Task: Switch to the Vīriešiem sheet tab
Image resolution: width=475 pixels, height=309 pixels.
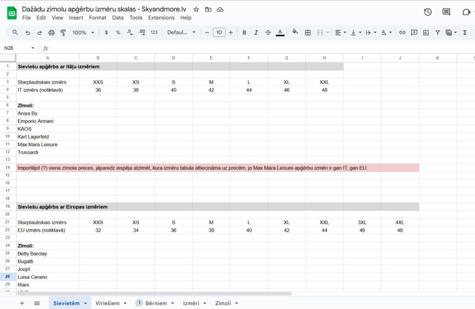Action: point(108,303)
